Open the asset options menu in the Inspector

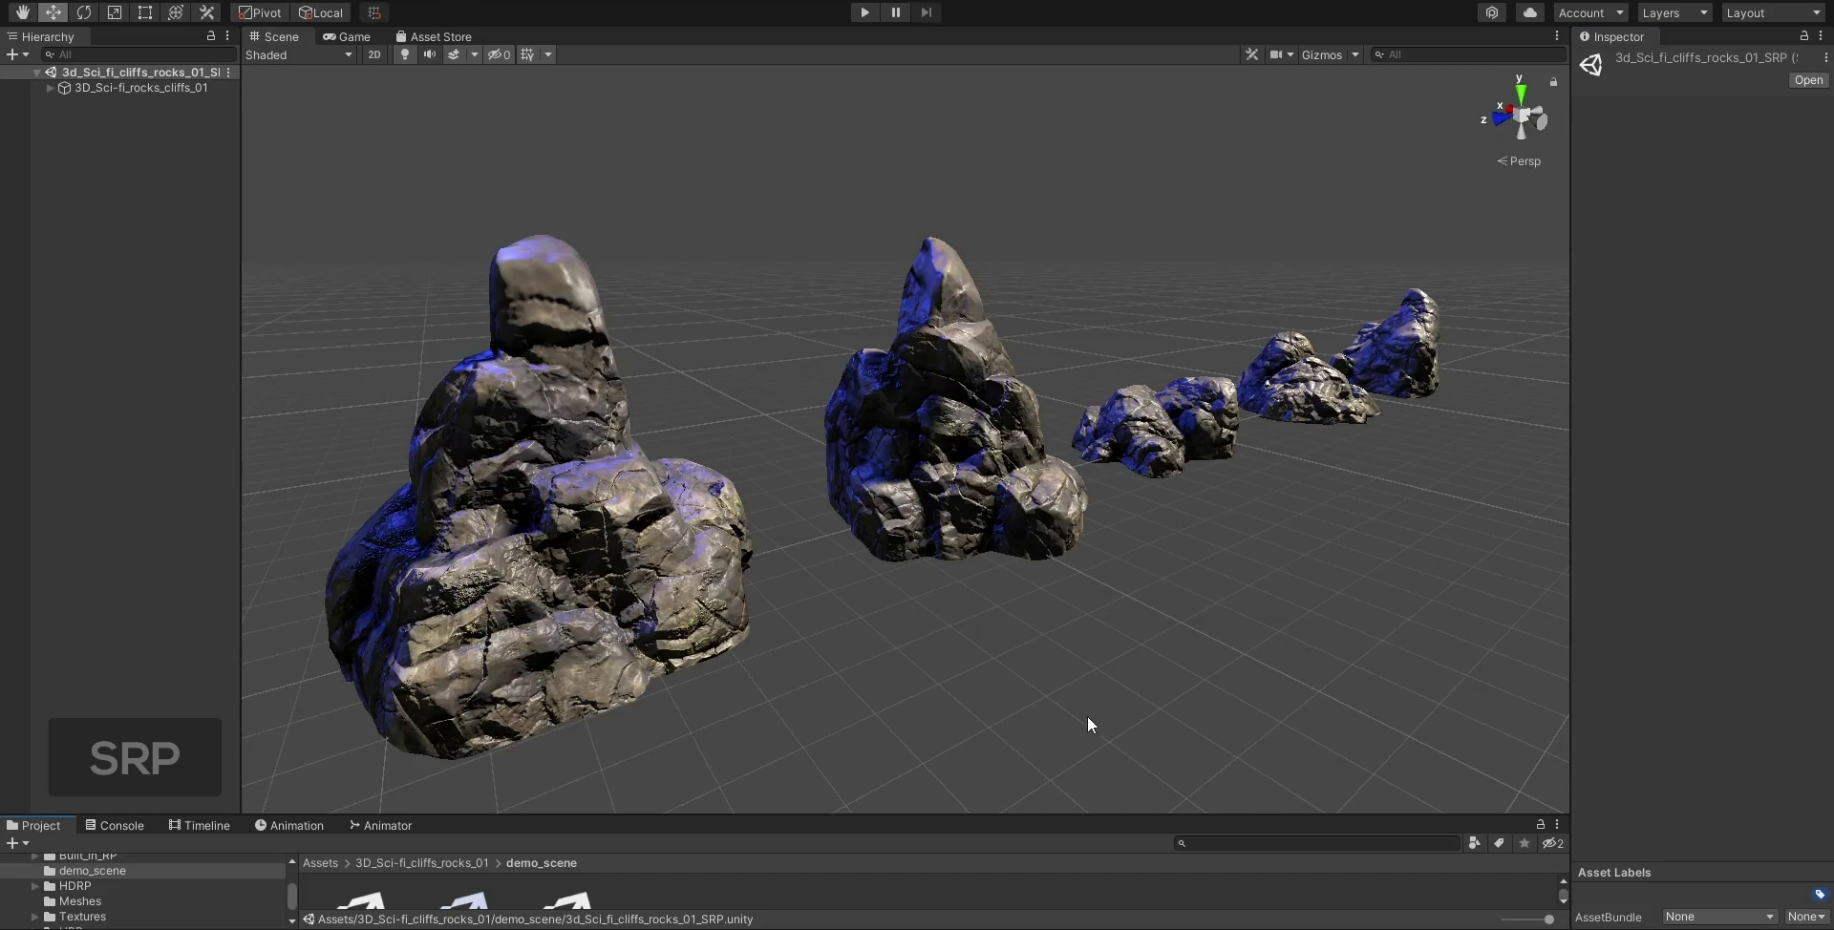[1826, 57]
